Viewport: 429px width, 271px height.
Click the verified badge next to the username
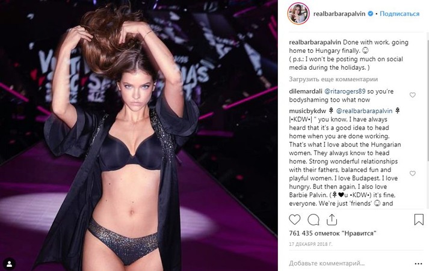(371, 13)
